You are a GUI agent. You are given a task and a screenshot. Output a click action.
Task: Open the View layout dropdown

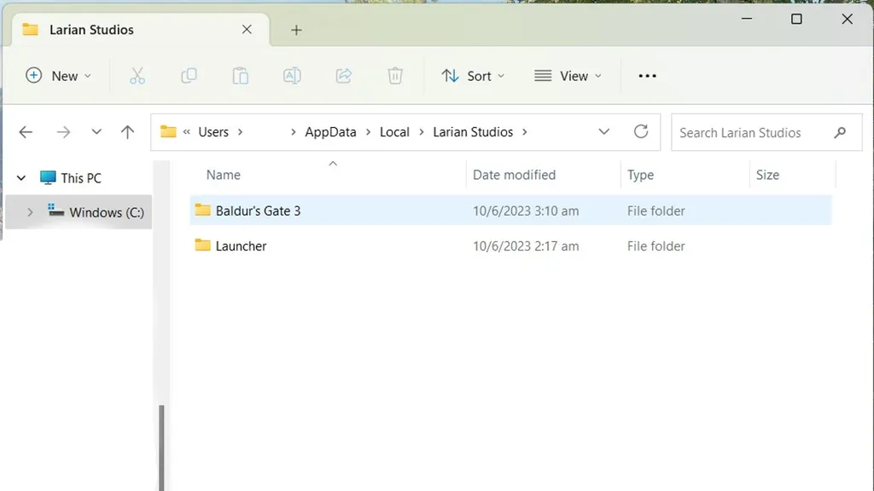[x=568, y=76]
